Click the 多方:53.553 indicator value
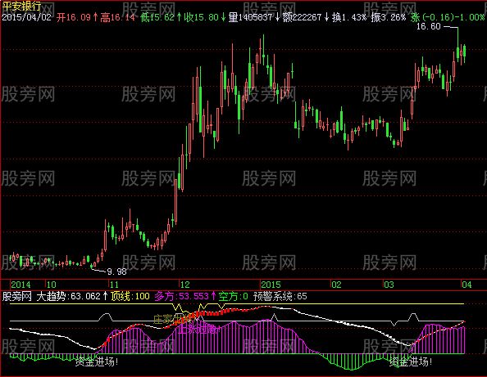The width and height of the screenshot is (487, 377). (182, 297)
